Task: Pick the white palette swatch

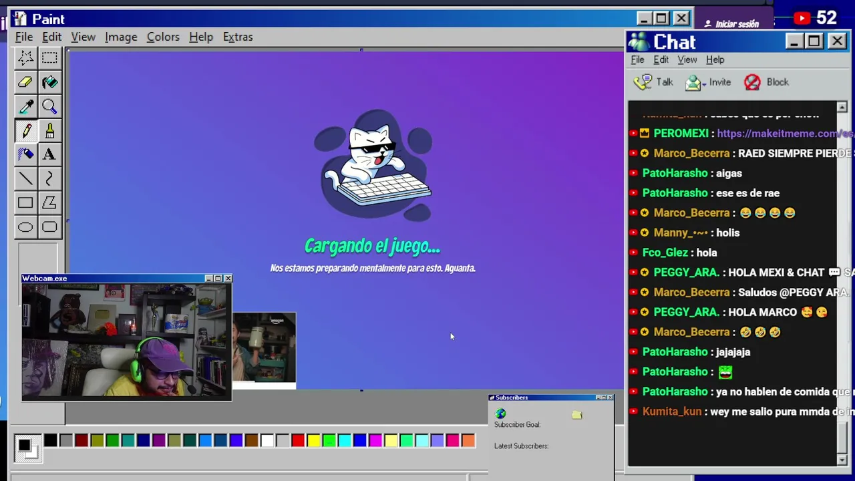Action: 267,440
